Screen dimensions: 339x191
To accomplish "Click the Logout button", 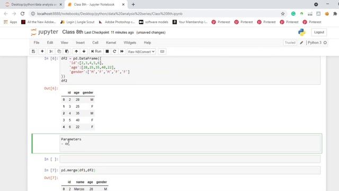I will [319, 32].
